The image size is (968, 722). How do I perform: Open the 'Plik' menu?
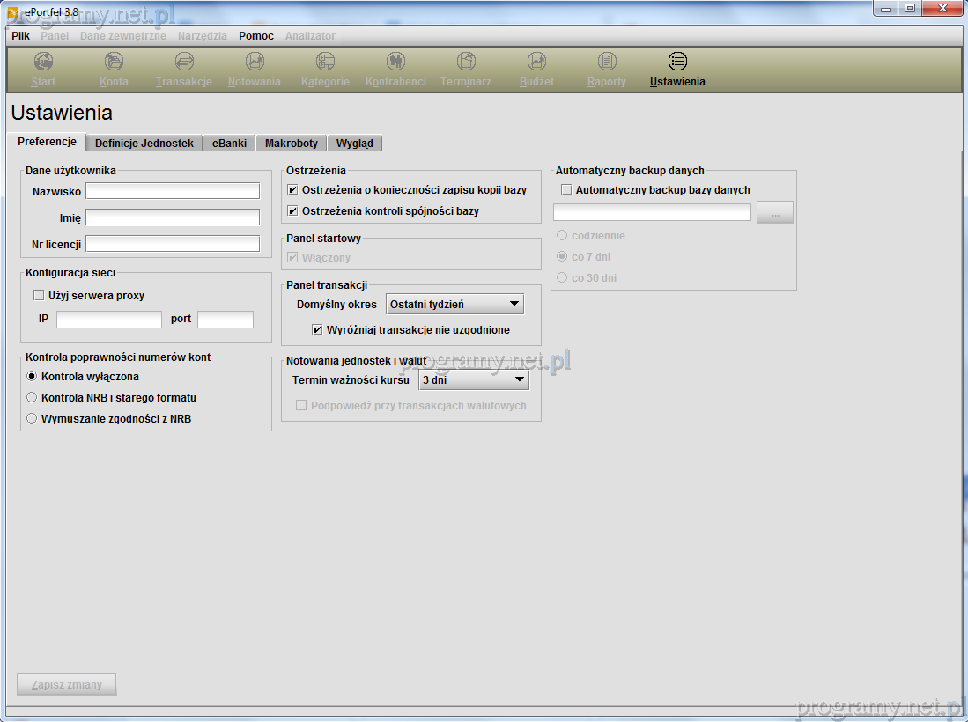coord(21,36)
